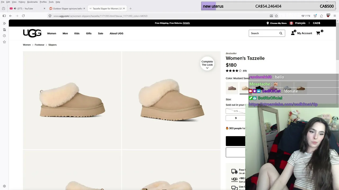Image resolution: width=339 pixels, height=190 pixels.
Task: Click the account person icon
Action: coord(293,33)
